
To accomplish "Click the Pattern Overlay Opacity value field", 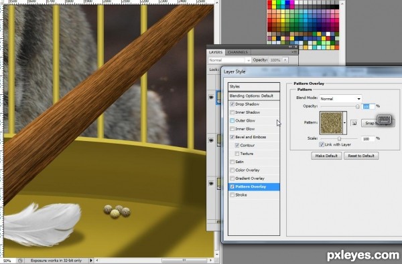I will pos(368,106).
